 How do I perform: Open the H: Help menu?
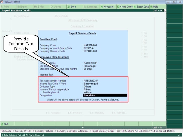[158, 7]
